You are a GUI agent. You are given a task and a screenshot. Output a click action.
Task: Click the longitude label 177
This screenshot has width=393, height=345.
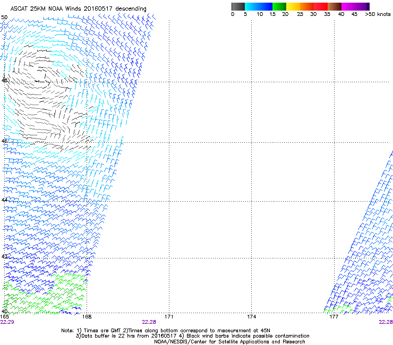click(334, 317)
